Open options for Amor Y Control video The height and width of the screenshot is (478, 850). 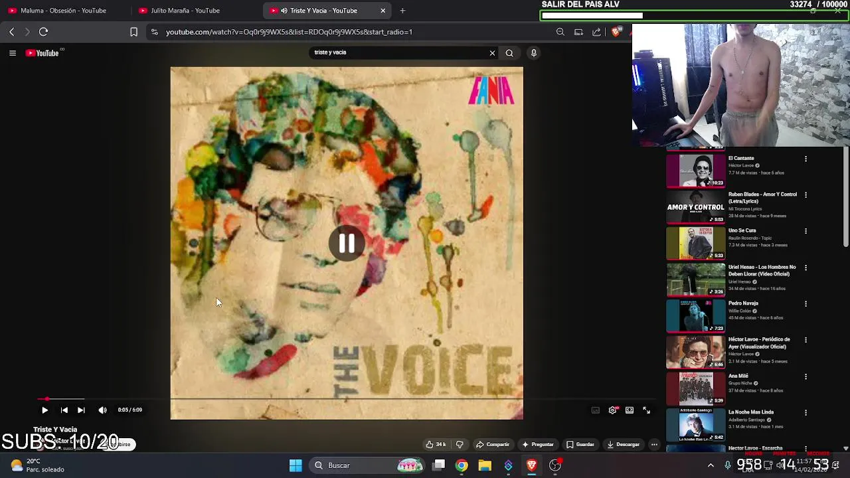[806, 195]
